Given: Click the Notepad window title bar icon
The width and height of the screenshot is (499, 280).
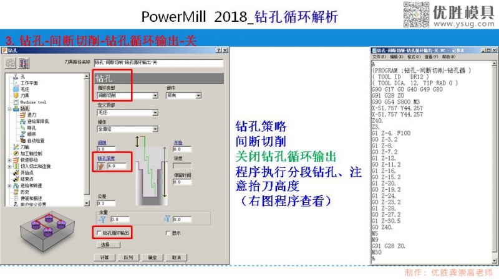Looking at the screenshot, I should tap(374, 50).
